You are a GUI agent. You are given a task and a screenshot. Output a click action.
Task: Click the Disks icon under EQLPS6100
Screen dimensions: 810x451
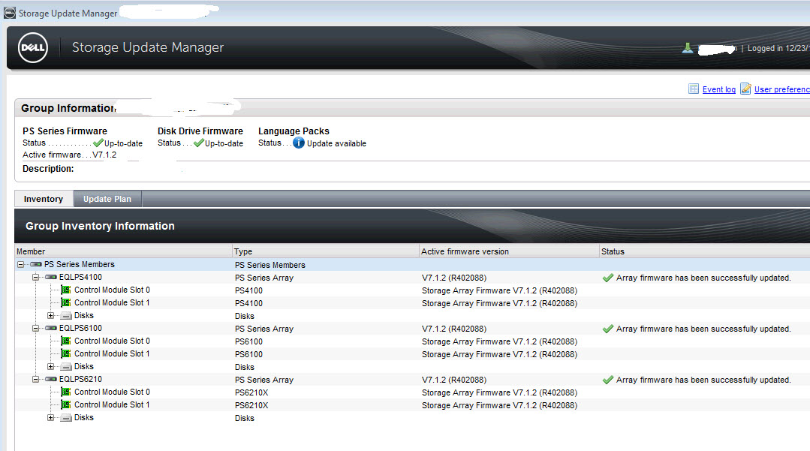pos(66,367)
